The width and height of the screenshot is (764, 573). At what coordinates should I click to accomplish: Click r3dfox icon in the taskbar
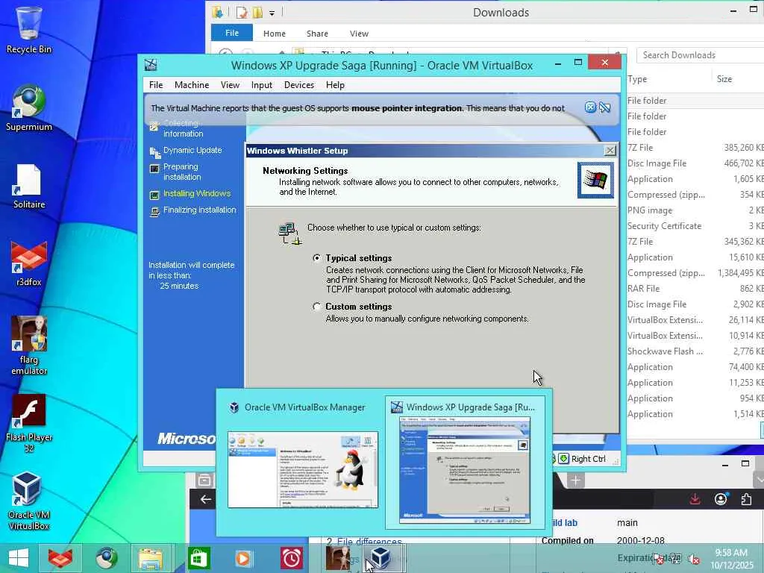60,558
